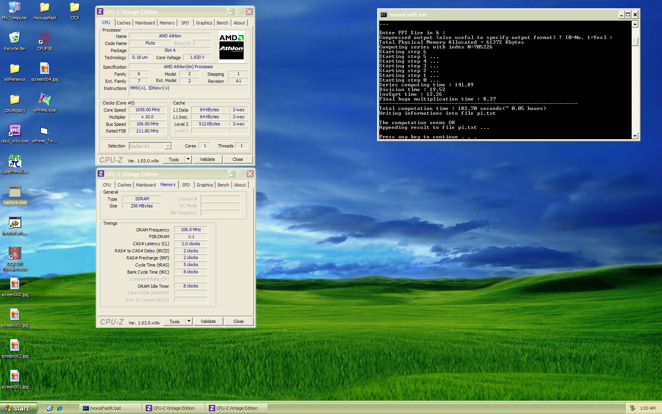Select the OCX SPI Tweaker.exe icon
This screenshot has height=414, width=662.
[x=15, y=259]
